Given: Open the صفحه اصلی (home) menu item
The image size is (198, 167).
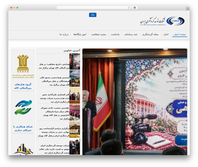Looking at the screenshot, I should tap(179, 34).
